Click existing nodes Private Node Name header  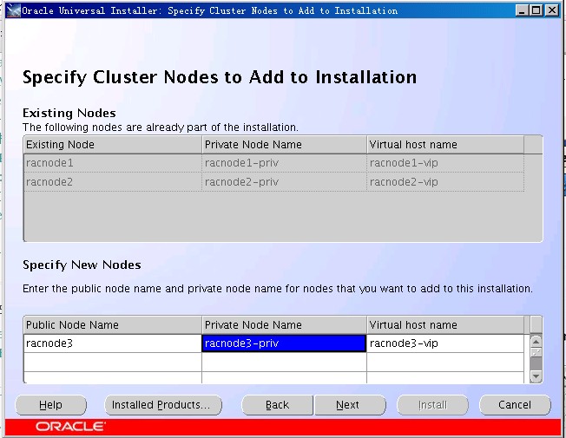pos(284,145)
